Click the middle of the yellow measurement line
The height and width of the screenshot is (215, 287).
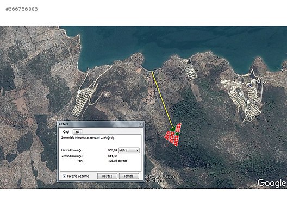click(163, 100)
